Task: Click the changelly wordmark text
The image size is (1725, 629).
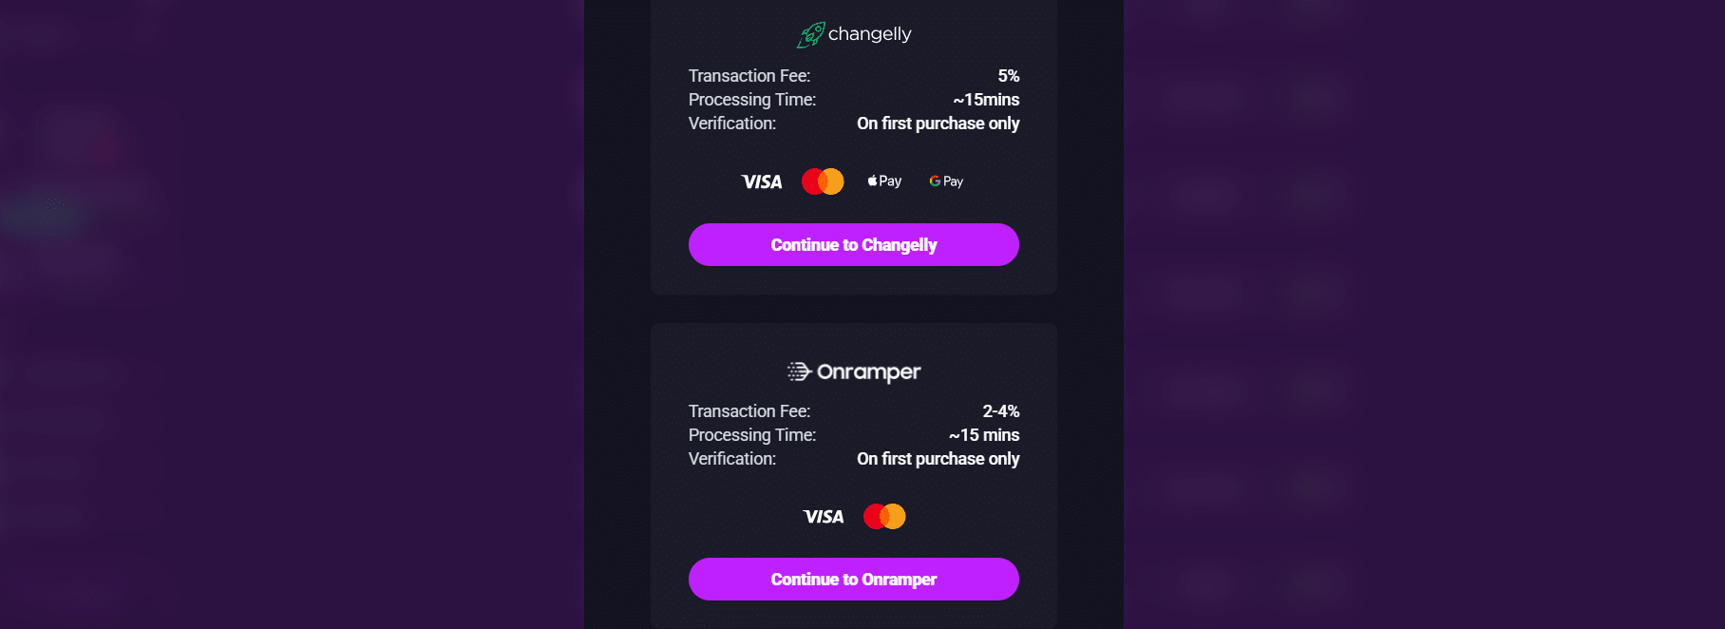Action: tap(870, 34)
